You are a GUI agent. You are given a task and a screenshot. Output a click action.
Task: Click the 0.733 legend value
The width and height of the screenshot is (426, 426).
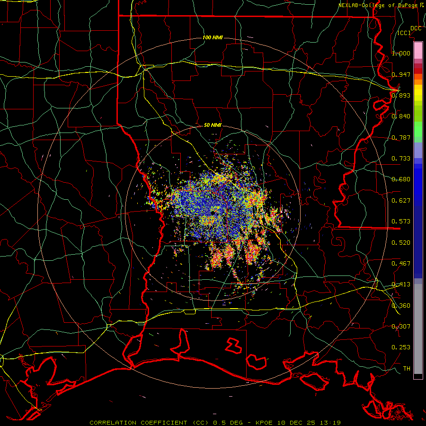pyautogui.click(x=401, y=159)
